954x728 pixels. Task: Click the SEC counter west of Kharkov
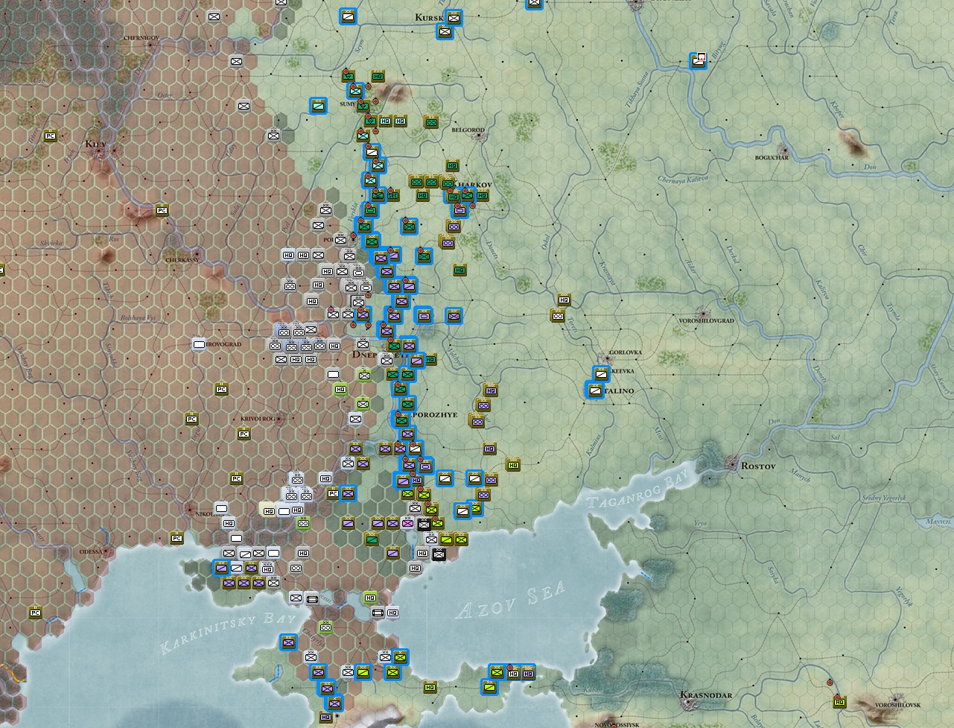pos(392,195)
